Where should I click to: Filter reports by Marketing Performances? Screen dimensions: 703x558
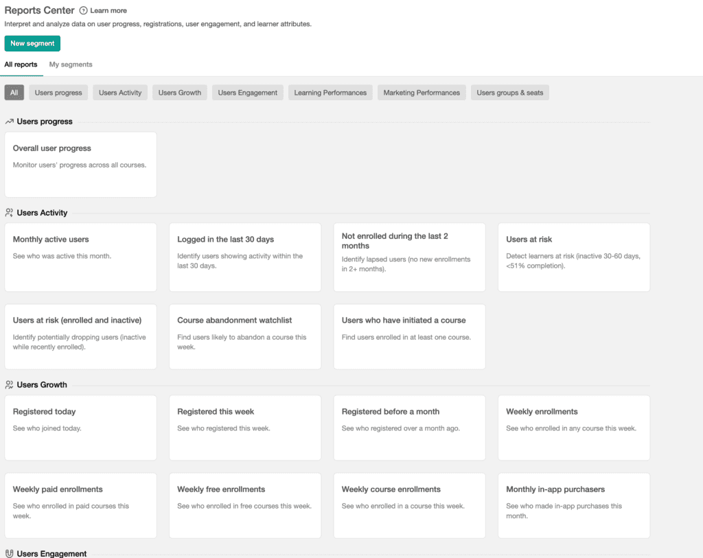point(422,93)
